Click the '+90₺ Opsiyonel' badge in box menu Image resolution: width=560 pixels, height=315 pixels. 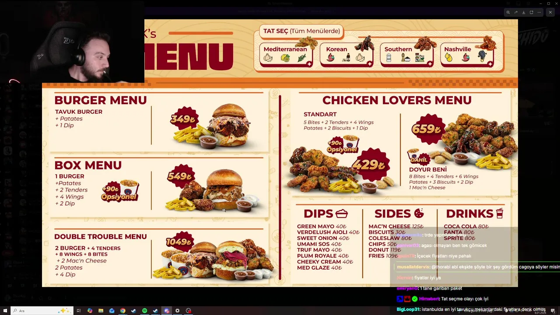(x=120, y=192)
